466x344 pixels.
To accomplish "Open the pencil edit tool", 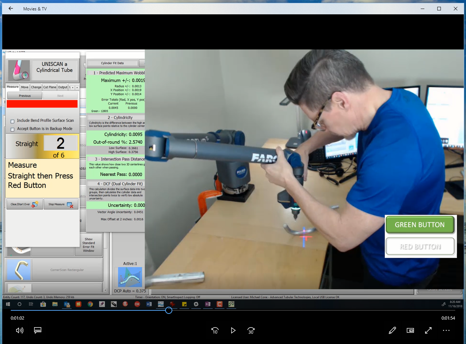I will click(392, 330).
